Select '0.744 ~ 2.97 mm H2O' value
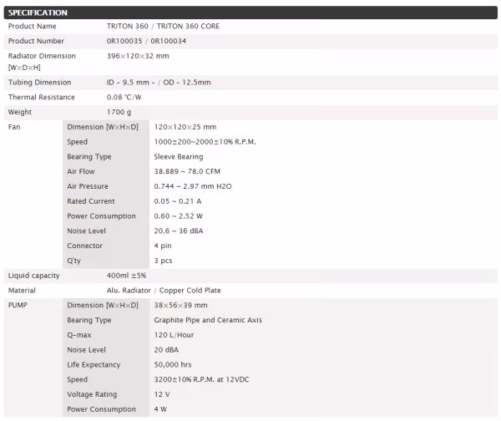501x421 pixels. [193, 186]
